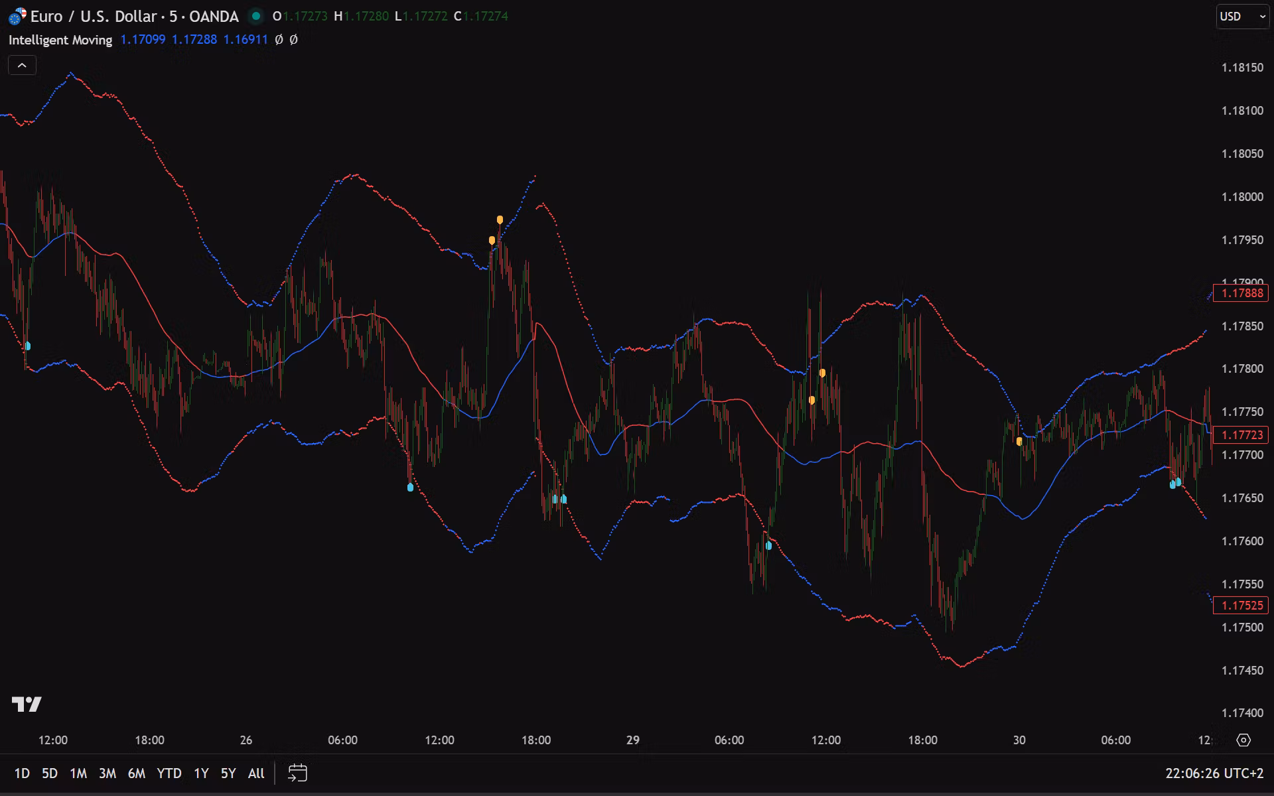Click the orange signal marker near 1.17950

tap(492, 240)
